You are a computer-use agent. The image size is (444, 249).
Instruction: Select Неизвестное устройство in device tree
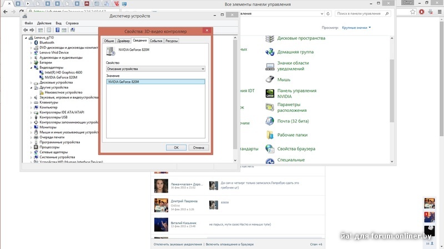(x=63, y=92)
